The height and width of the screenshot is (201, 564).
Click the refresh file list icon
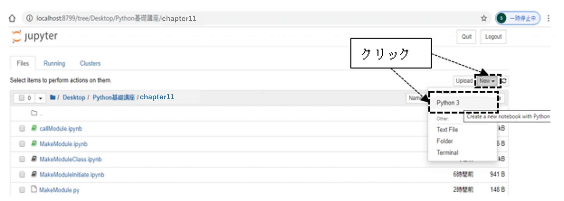[504, 81]
